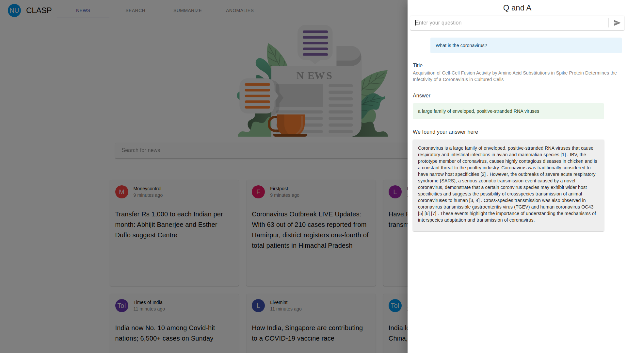Viewport: 627px width, 353px height.
Task: Click the NU logo avatar
Action: coord(14,10)
